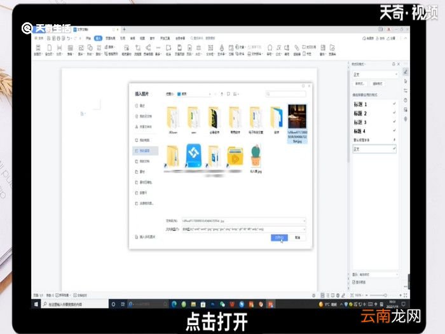Open the 显示 filter dropdown in styles pane
The height and width of the screenshot is (334, 445).
tap(378, 274)
